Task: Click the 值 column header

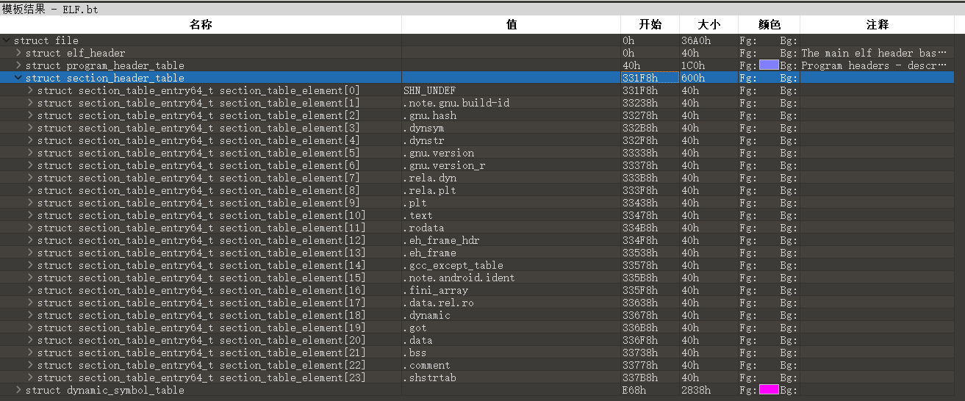Action: 511,25
